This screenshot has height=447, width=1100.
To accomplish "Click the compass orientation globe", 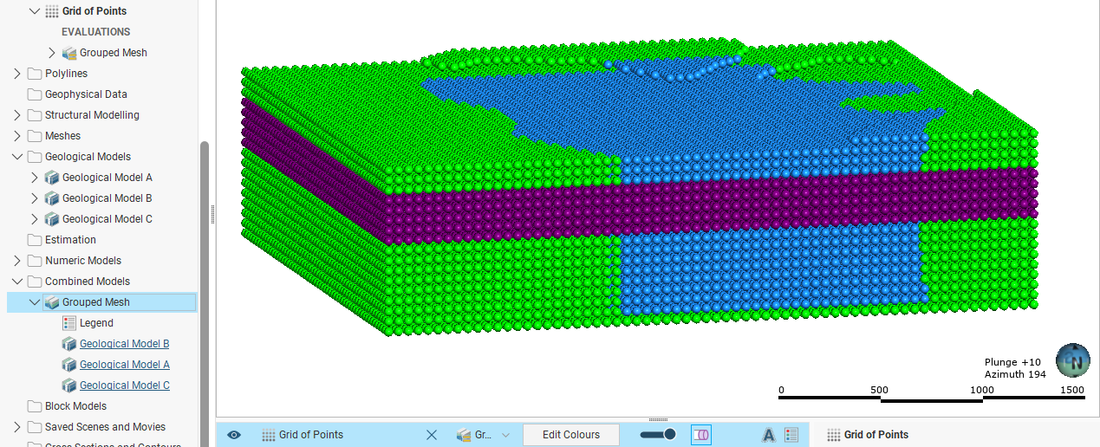I will click(1072, 360).
